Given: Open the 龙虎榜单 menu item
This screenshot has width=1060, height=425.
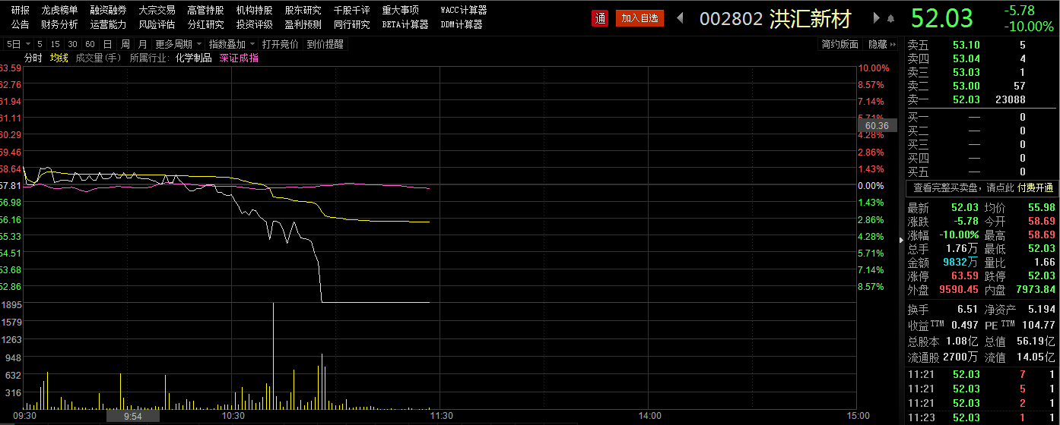Looking at the screenshot, I should [x=59, y=10].
